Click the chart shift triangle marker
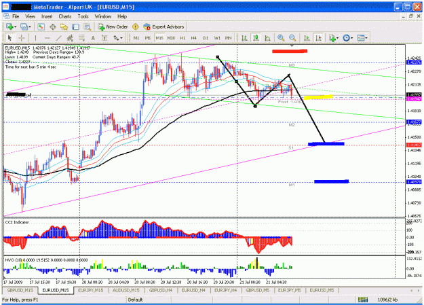This screenshot has width=424, height=305. click(292, 46)
